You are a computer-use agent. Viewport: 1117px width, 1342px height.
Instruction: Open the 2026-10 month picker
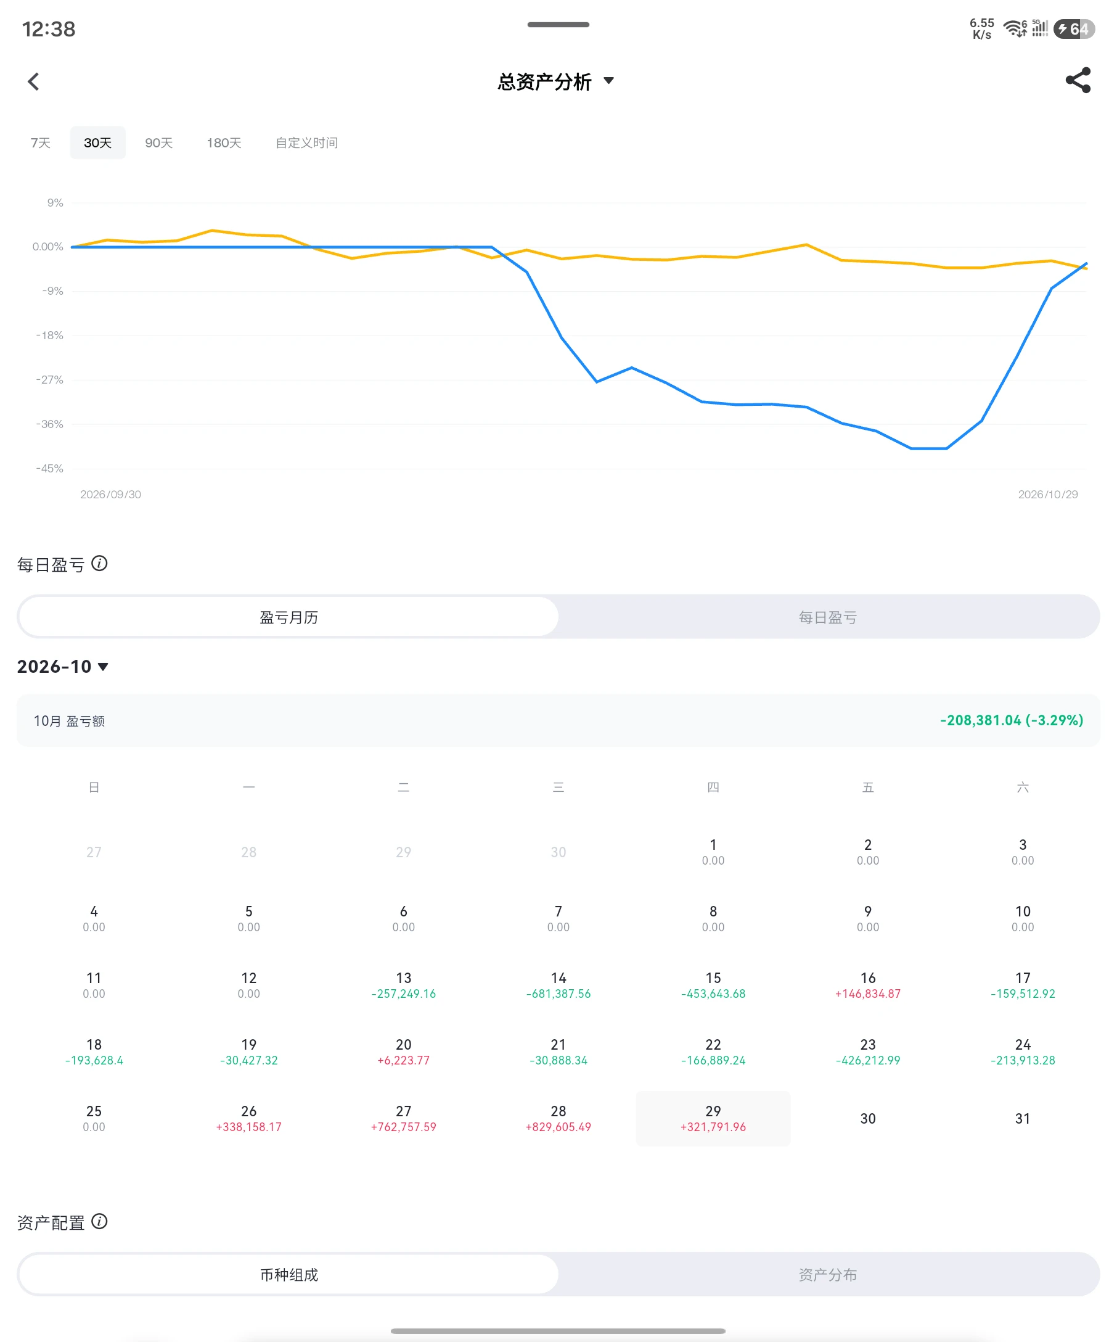pos(63,667)
